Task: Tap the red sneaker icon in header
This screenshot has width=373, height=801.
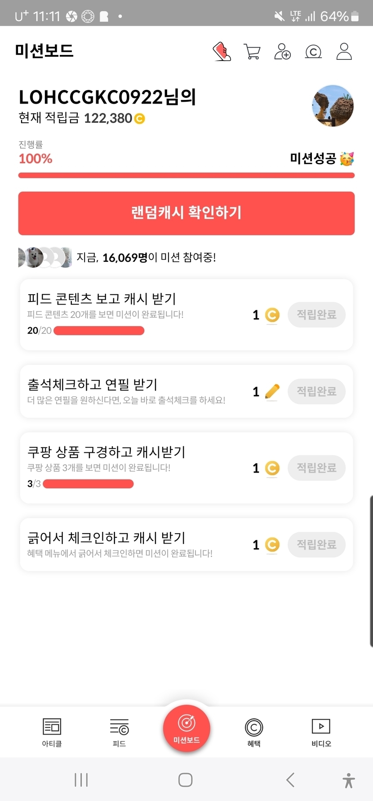Action: point(222,52)
